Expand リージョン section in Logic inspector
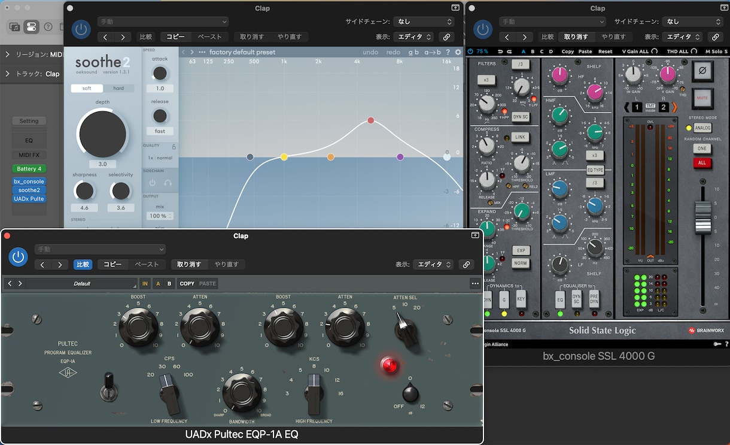Viewport: 730px width, 445px height. pyautogui.click(x=7, y=55)
